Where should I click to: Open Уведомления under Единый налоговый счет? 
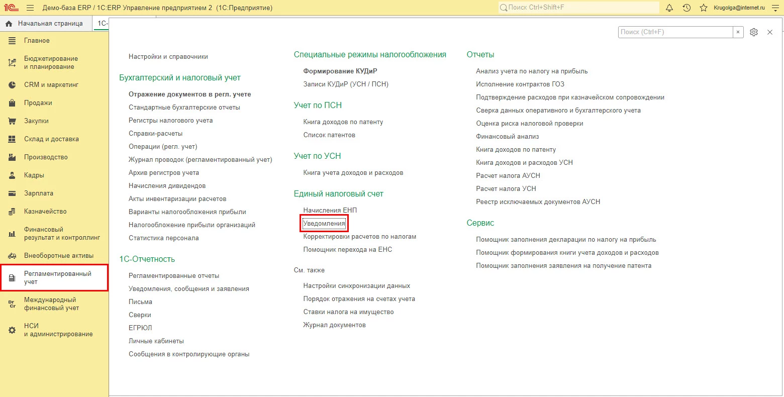coord(324,224)
